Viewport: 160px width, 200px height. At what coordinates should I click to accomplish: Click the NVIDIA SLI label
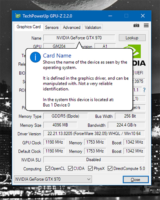pyautogui.click(x=31, y=160)
